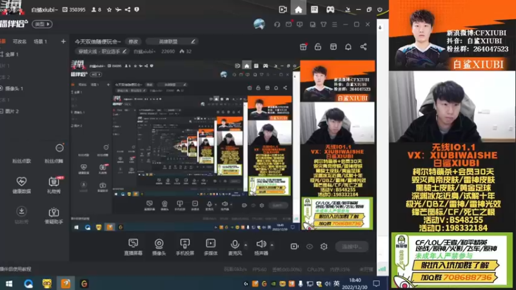
Task: Expand the 类型 mode arrow button
Action: pos(42,24)
